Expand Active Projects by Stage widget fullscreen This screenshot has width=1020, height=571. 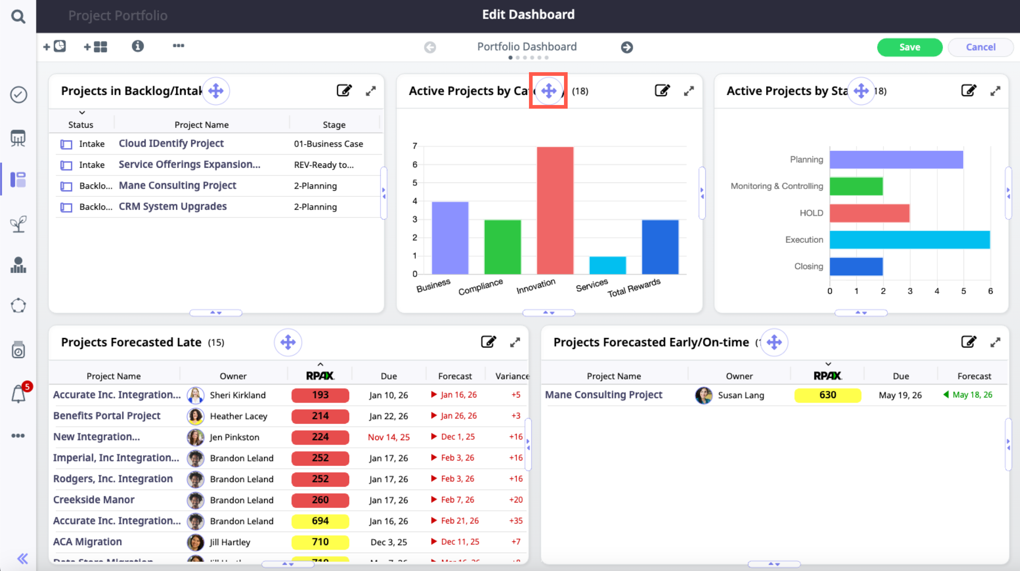click(x=995, y=91)
